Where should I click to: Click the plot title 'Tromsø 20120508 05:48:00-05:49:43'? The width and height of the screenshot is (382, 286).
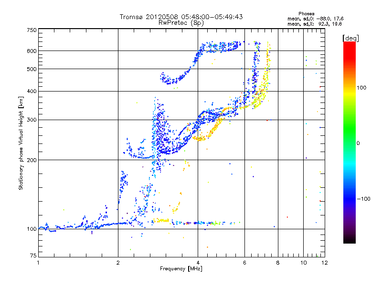coord(181,17)
